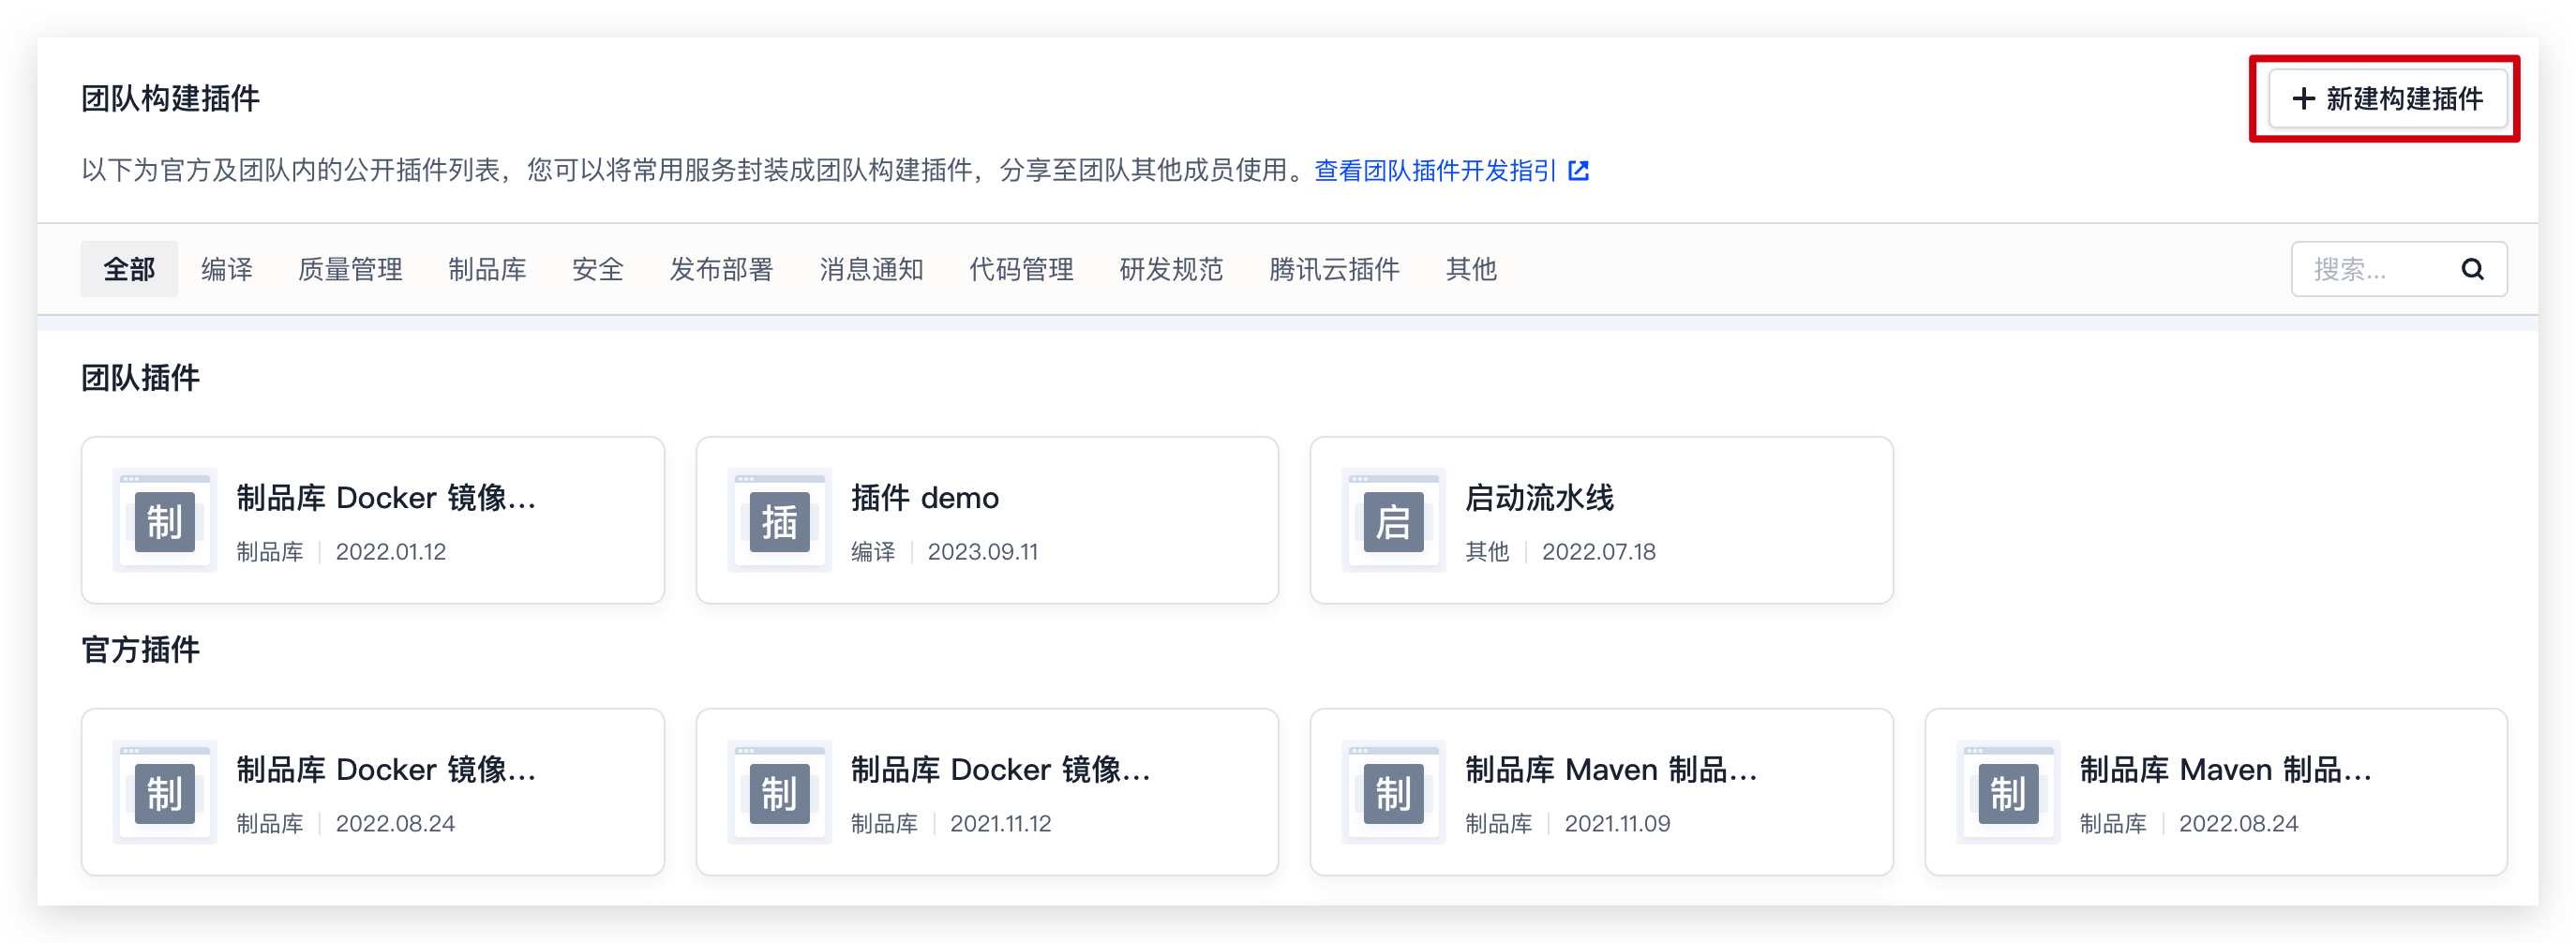Open 查看团队插件开发指引 link
This screenshot has height=943, width=2576.
1435,171
